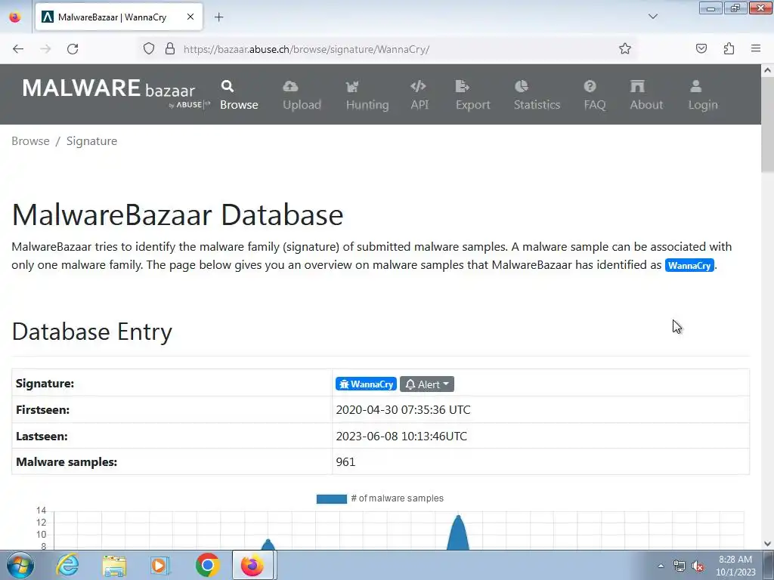
Task: Bookmark this page with star
Action: tap(625, 49)
